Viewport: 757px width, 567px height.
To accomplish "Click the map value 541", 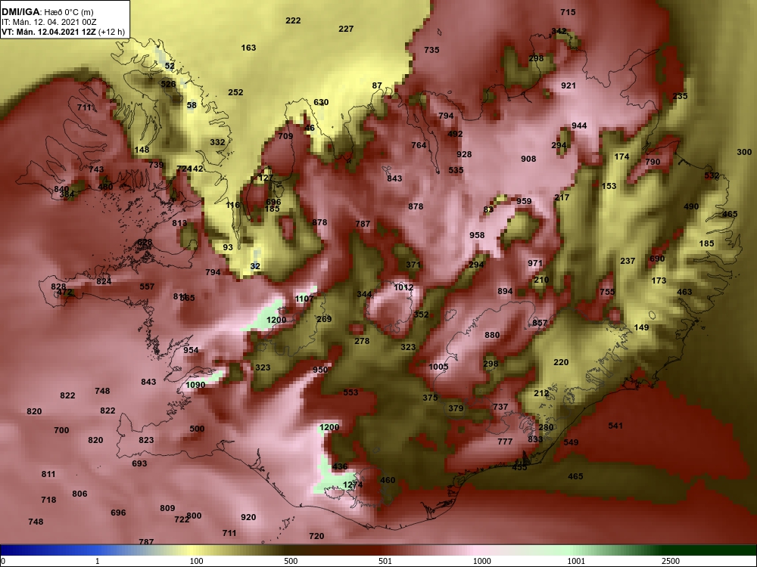I will click(x=615, y=426).
